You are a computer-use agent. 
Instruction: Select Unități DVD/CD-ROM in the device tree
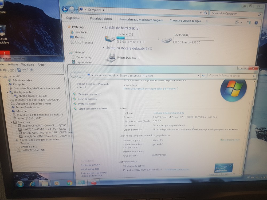(x=33, y=150)
